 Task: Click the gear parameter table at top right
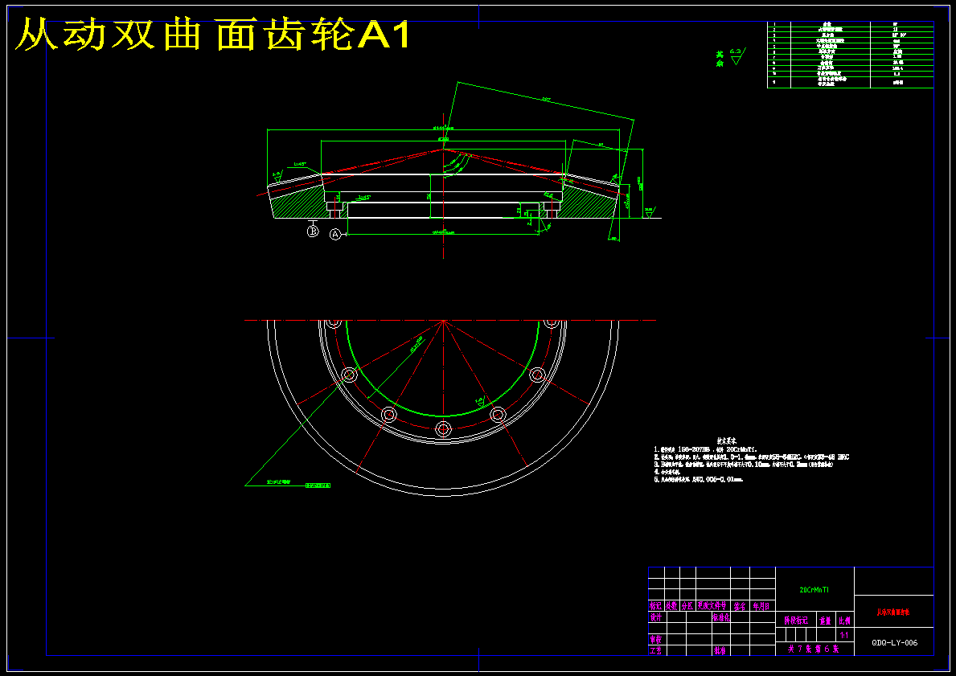click(850, 55)
